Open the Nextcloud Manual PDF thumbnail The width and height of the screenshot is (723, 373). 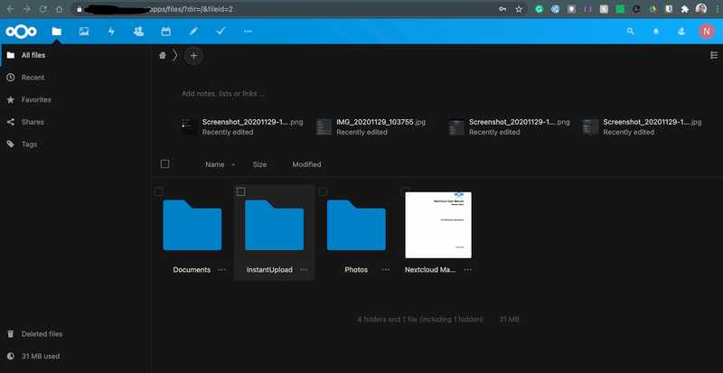(438, 225)
